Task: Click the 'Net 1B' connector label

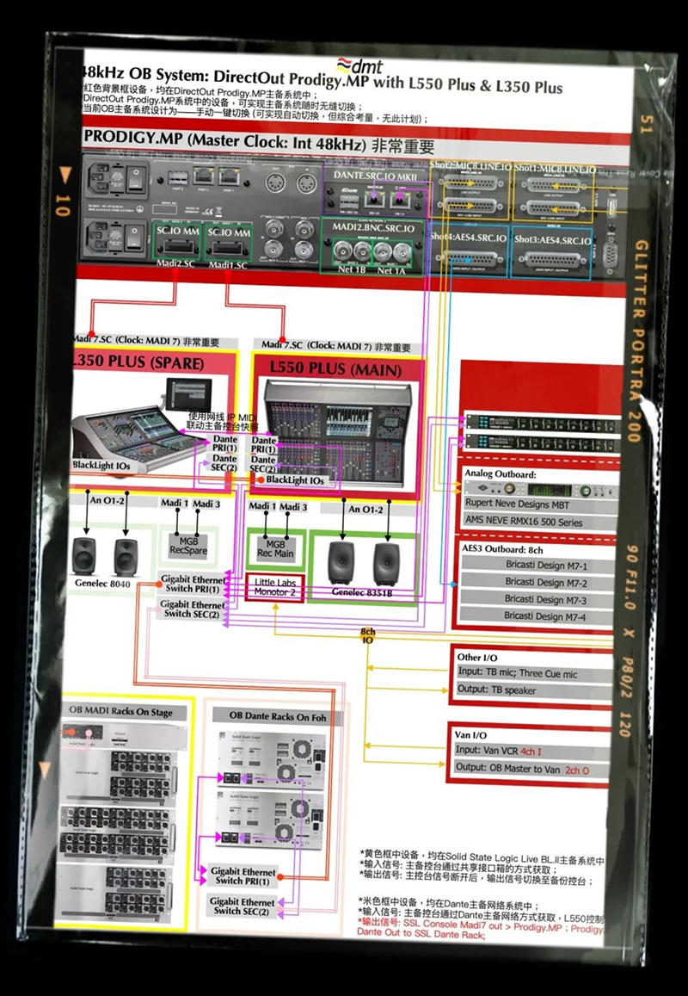Action: coord(352,269)
